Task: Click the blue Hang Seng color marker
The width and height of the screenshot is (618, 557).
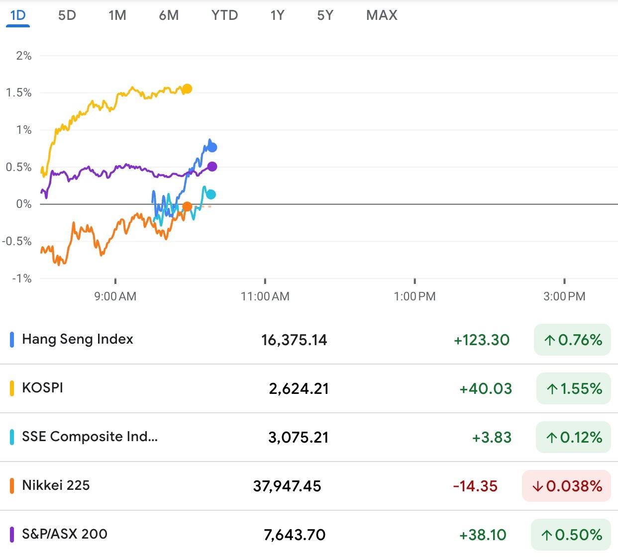Action: [12, 340]
